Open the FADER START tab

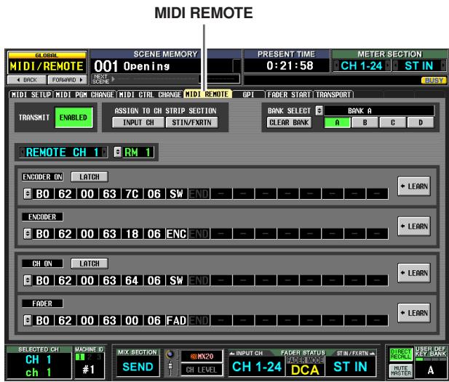pos(289,94)
